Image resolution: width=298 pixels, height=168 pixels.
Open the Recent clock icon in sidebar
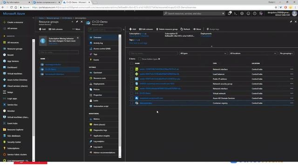pyautogui.click(x=4, y=55)
